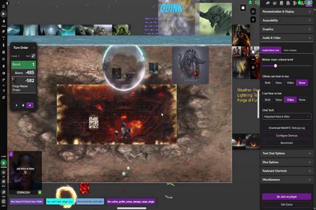Click the Configure Devices button
316x210 pixels.
pyautogui.click(x=287, y=135)
